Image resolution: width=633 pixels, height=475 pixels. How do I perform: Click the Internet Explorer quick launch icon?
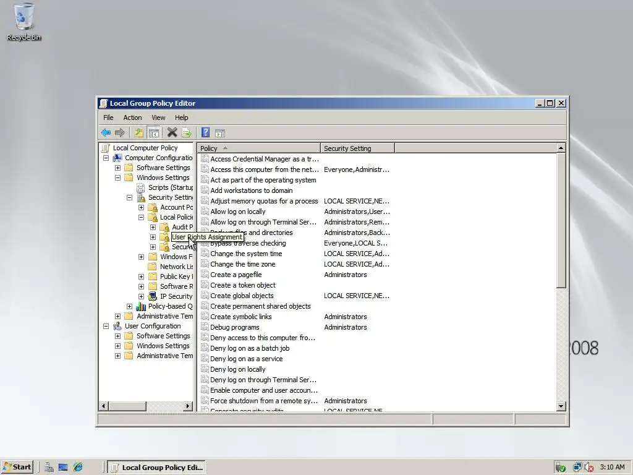(77, 468)
